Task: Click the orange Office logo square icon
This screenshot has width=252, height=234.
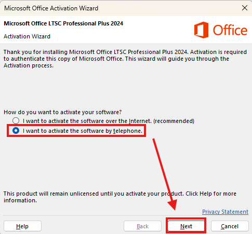Action: pyautogui.click(x=201, y=30)
